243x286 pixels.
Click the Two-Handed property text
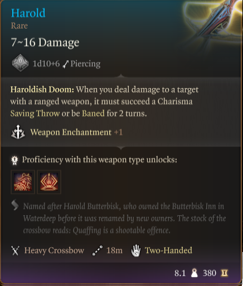[168, 250]
